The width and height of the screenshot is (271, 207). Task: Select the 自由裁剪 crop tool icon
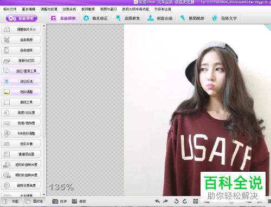(x=7, y=40)
